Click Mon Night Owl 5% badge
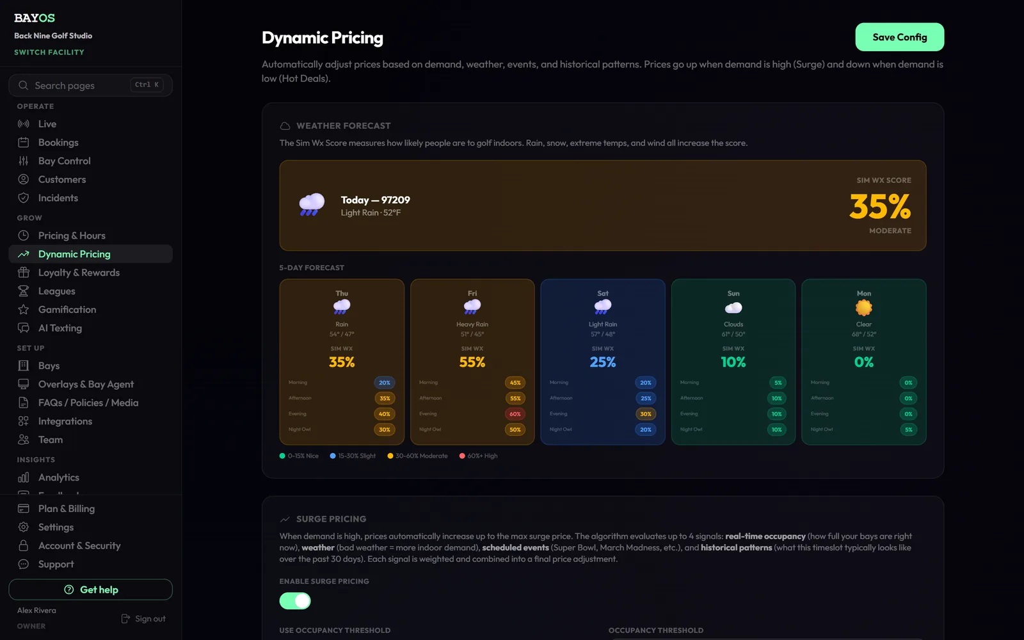 pyautogui.click(x=908, y=429)
